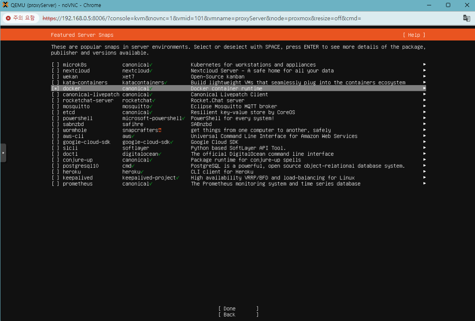This screenshot has width=475, height=321.
Task: Click the 'safihre' publisher name
Action: [x=133, y=124]
